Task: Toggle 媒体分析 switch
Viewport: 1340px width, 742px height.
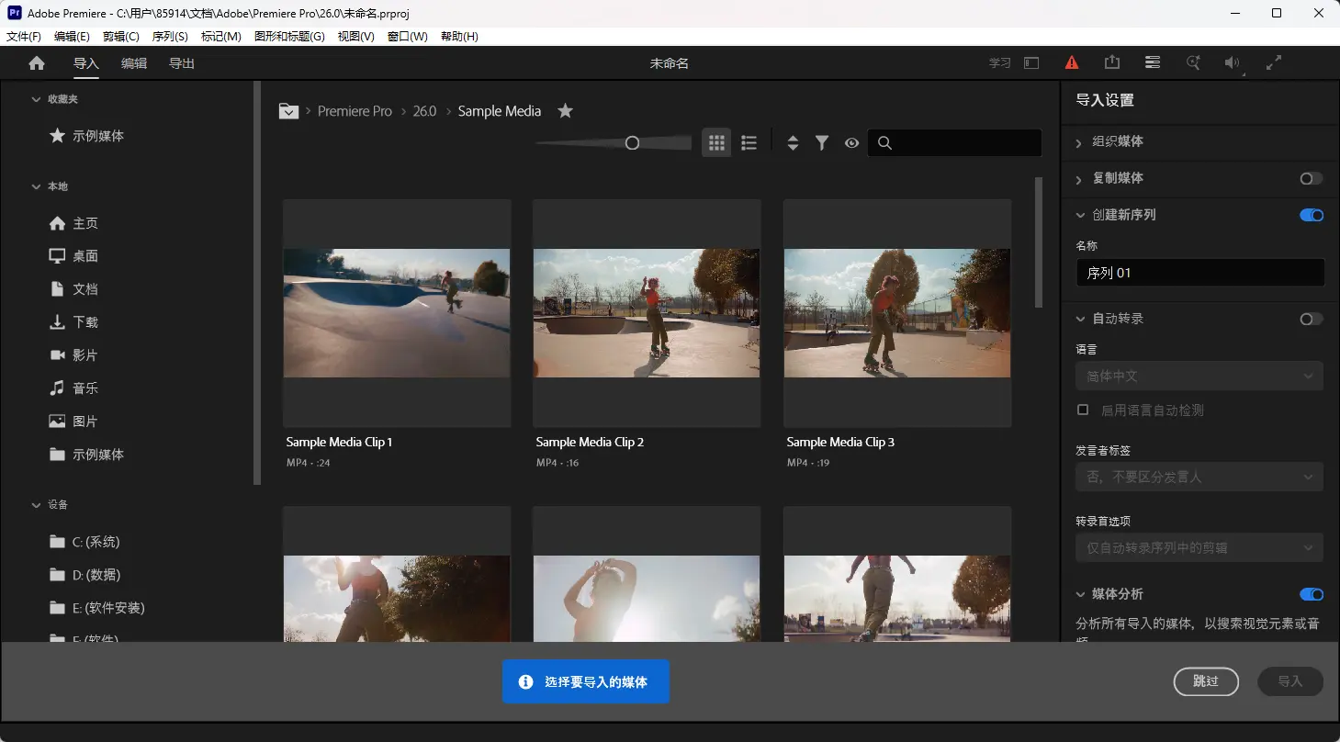Action: 1312,594
